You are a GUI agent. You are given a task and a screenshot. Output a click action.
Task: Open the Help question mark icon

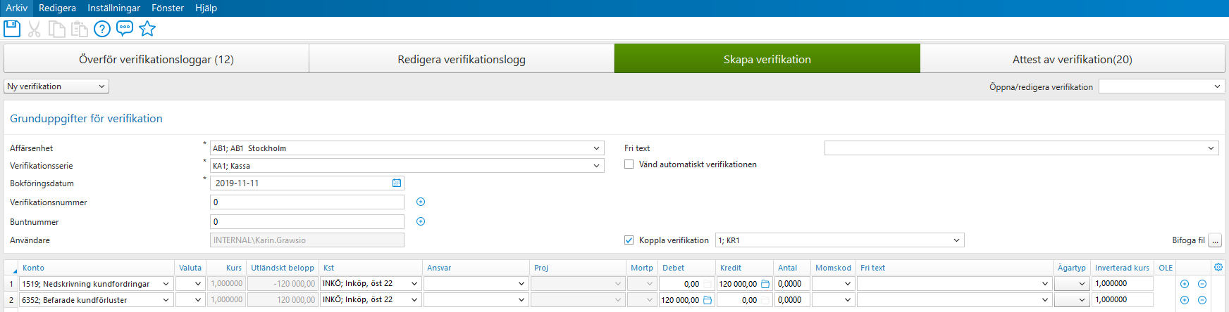tap(102, 29)
